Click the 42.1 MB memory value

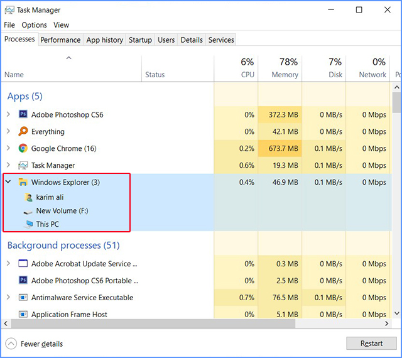[285, 131]
